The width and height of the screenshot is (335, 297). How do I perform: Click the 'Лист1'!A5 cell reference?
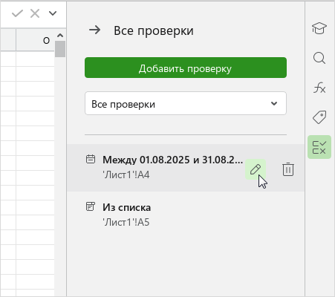126,223
